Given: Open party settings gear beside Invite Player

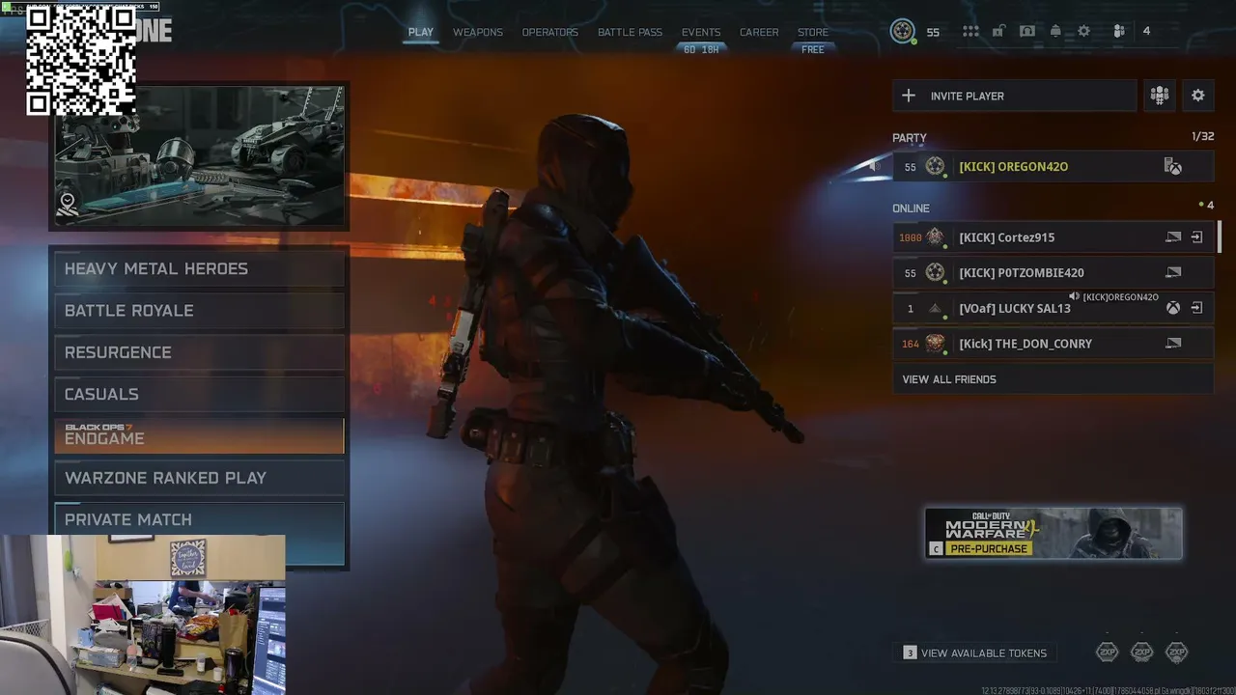Looking at the screenshot, I should pyautogui.click(x=1198, y=96).
